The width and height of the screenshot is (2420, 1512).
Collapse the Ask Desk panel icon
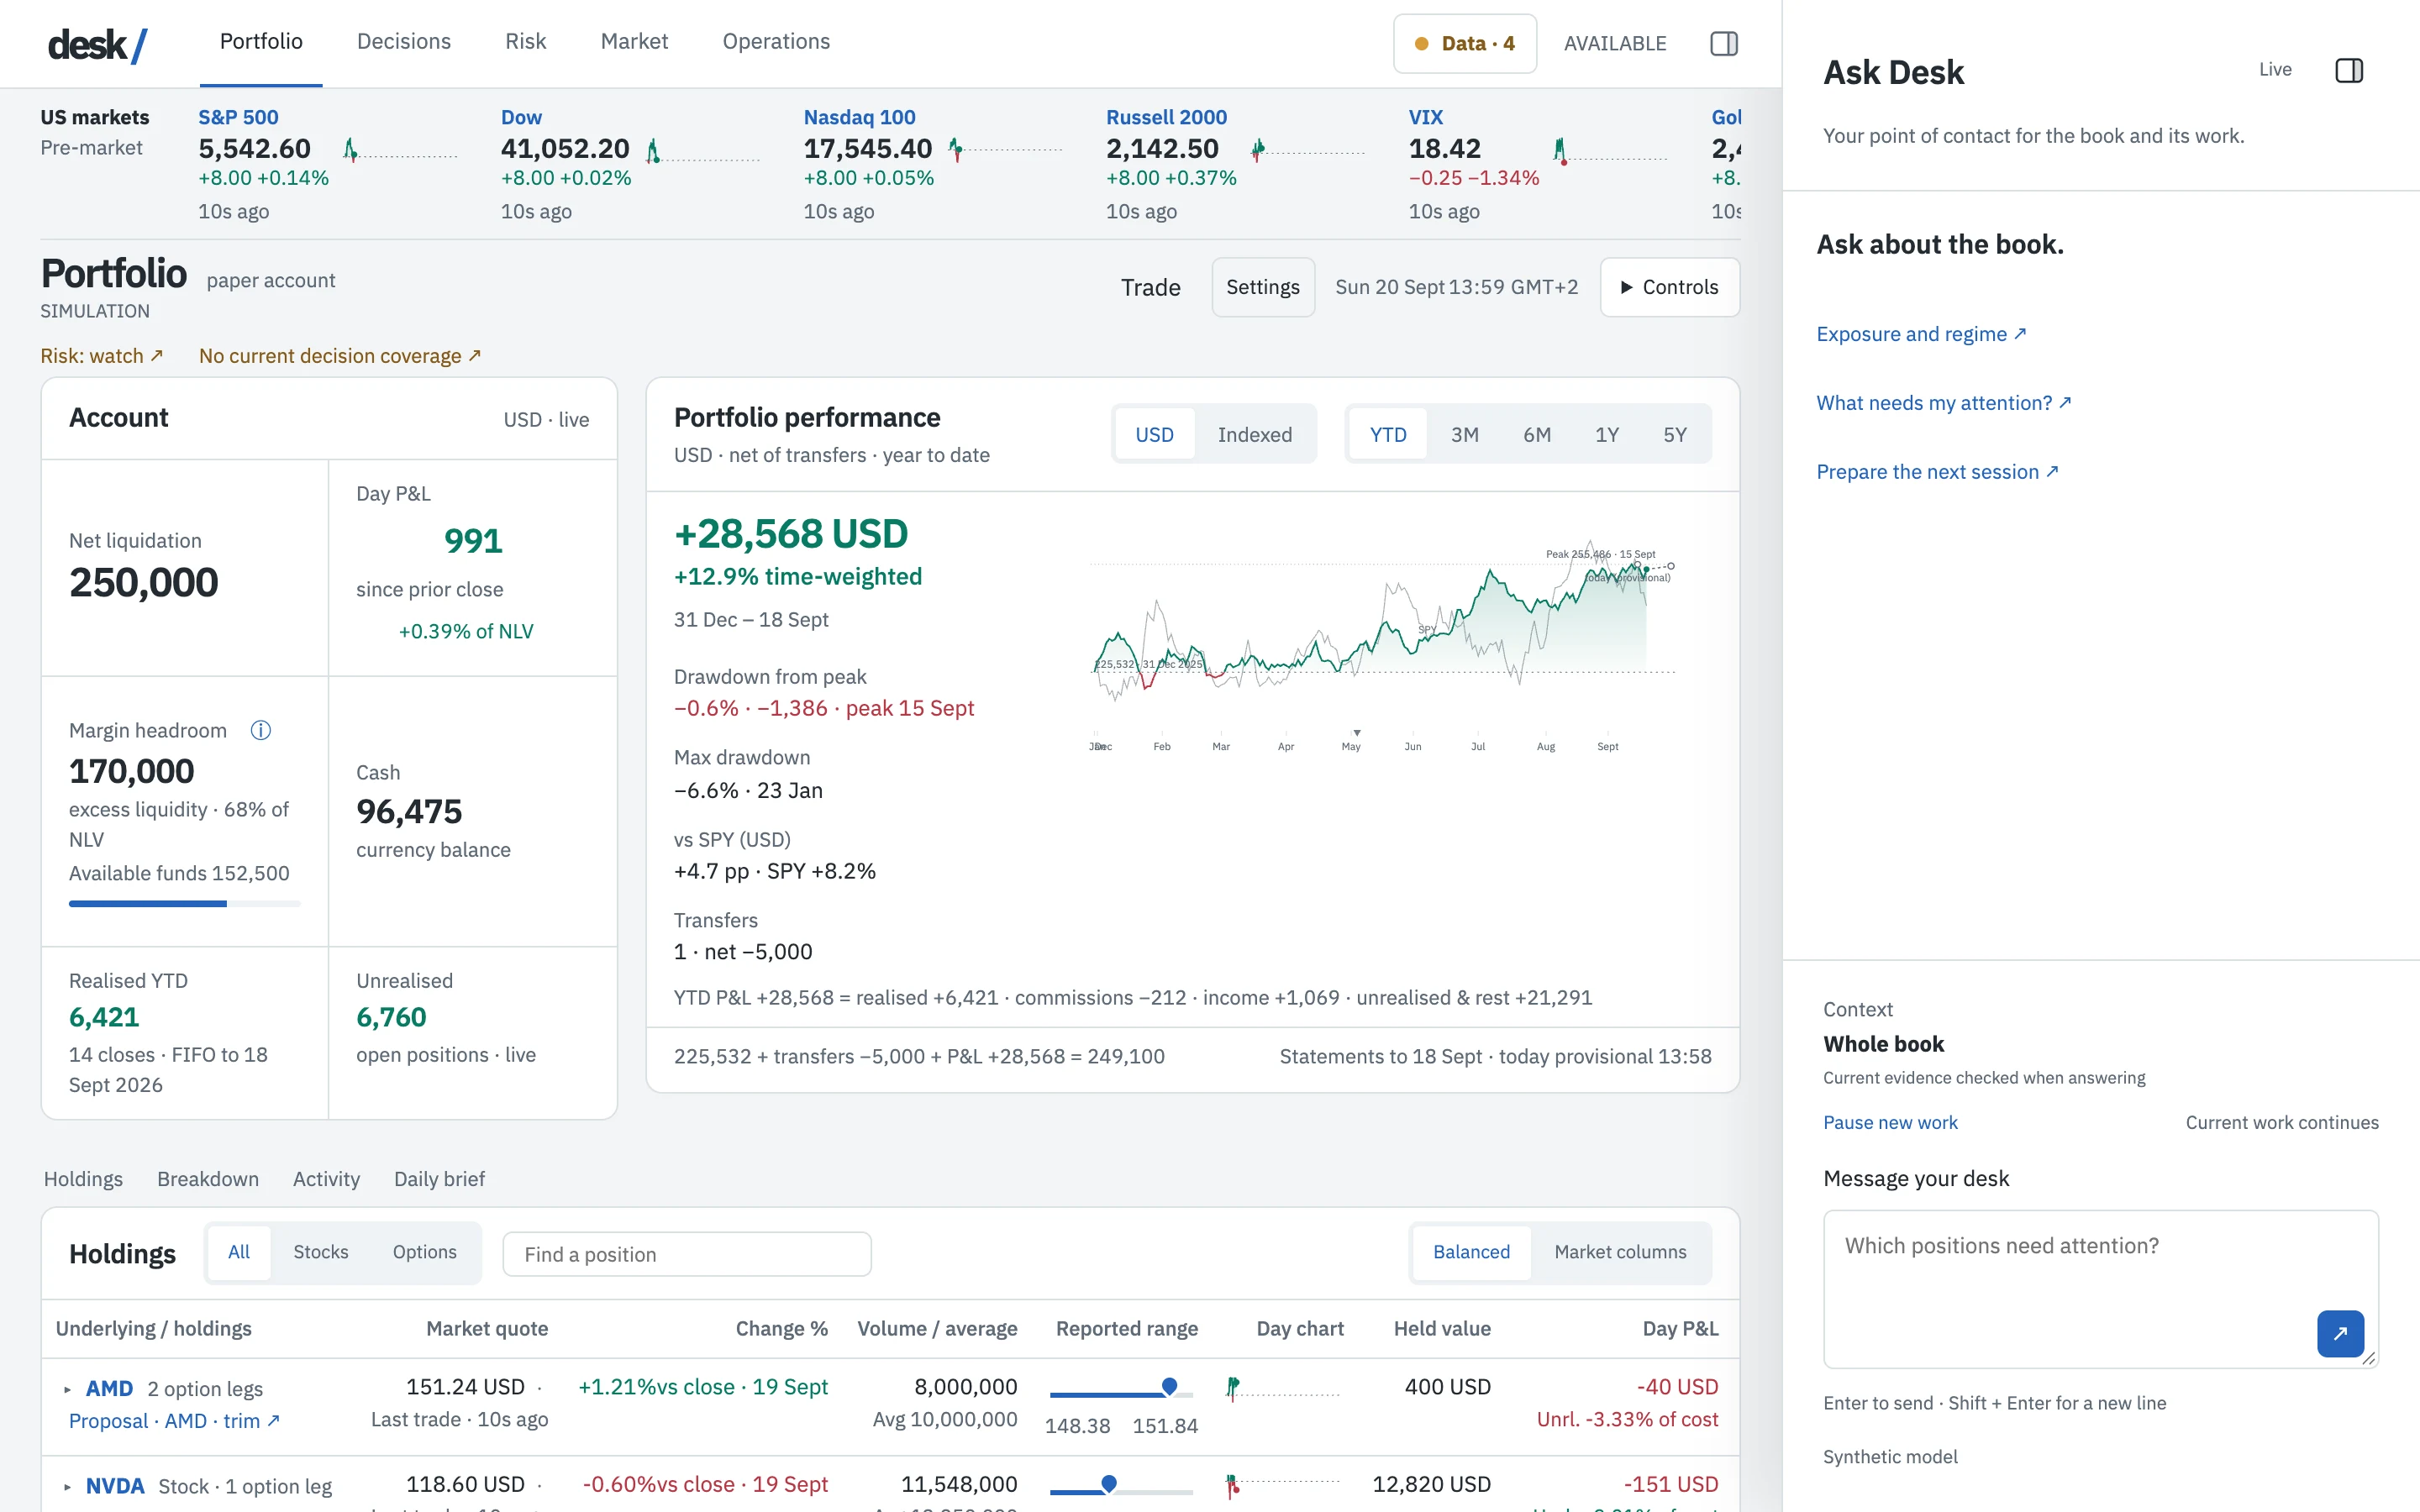pyautogui.click(x=2348, y=70)
